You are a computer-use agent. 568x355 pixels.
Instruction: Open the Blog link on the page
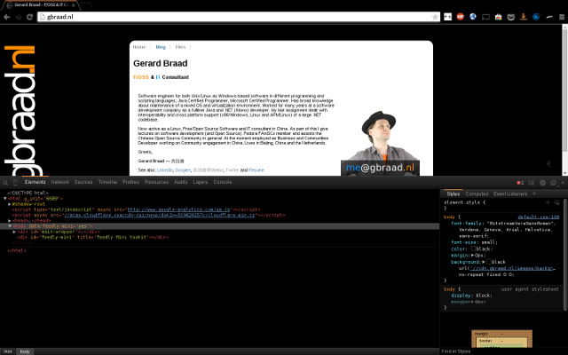click(x=161, y=47)
